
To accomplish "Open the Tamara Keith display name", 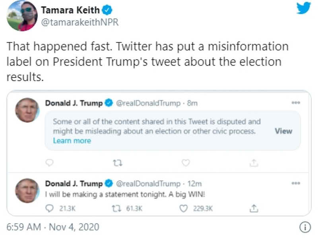I will pyautogui.click(x=71, y=10).
